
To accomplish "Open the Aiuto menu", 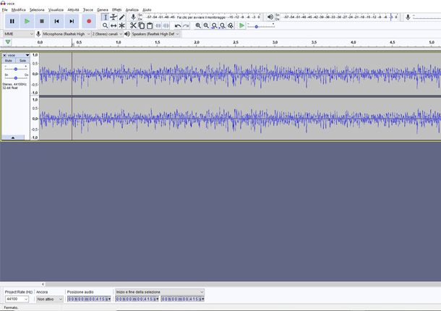I will point(147,10).
